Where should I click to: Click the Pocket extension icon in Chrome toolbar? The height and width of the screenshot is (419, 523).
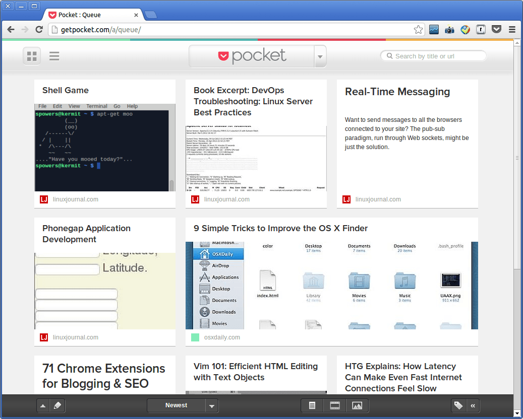tap(496, 30)
